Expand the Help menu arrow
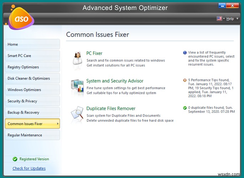Viewport: 244px width, 178px height. click(x=237, y=19)
